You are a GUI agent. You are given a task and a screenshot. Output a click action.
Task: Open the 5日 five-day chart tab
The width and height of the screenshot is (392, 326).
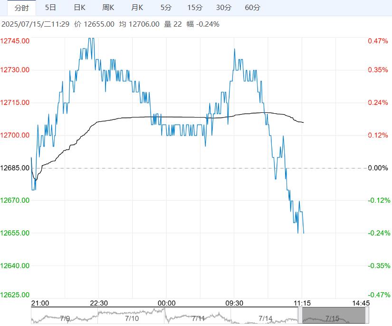coord(50,8)
